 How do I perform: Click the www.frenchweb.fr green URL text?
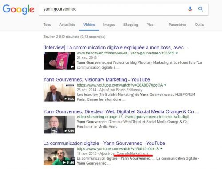[x=125, y=53]
